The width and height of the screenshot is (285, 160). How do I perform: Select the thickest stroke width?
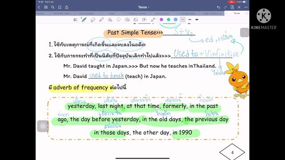coord(197,20)
